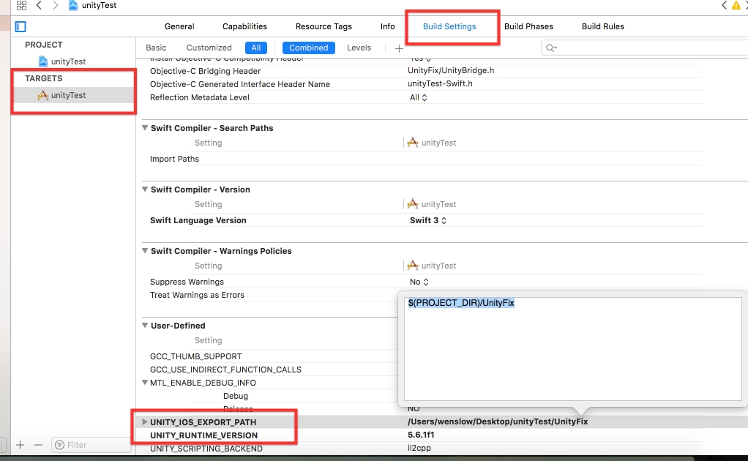Click the 5.6.1f1 runtime version value
Image resolution: width=748 pixels, height=461 pixels.
pos(421,435)
